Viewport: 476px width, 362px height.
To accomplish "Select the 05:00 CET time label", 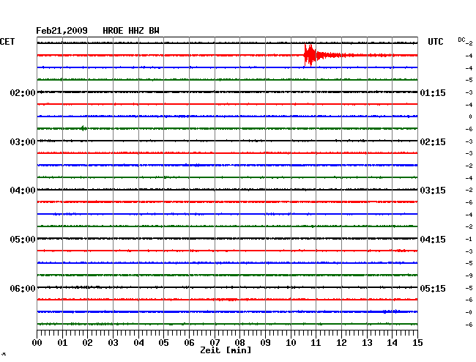I will (23, 240).
